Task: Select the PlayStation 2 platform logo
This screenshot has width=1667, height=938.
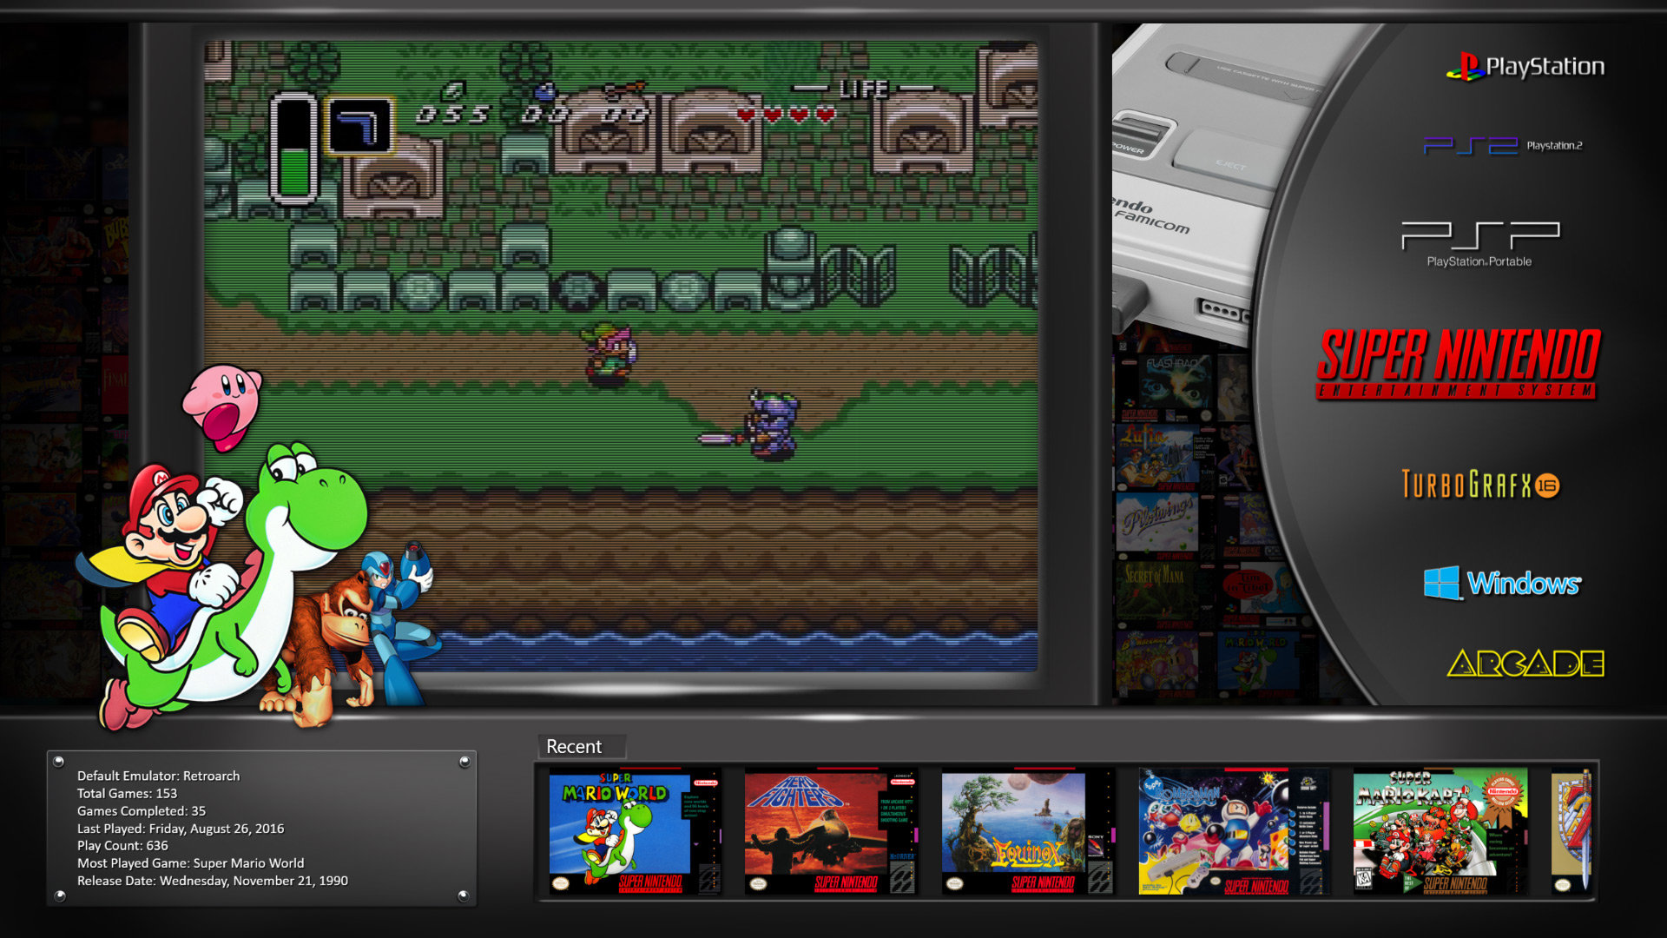Action: tap(1503, 145)
